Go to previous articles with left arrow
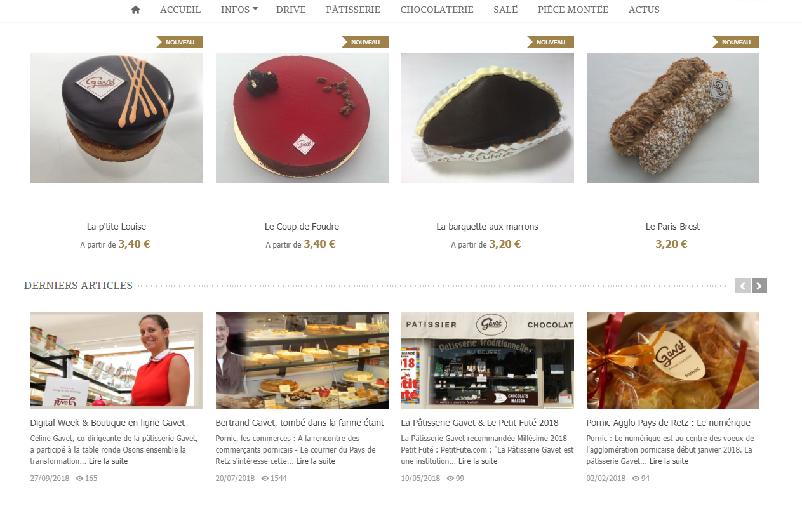 point(742,286)
